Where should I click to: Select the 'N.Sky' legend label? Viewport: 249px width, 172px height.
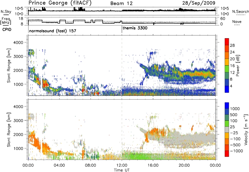coord(6,11)
